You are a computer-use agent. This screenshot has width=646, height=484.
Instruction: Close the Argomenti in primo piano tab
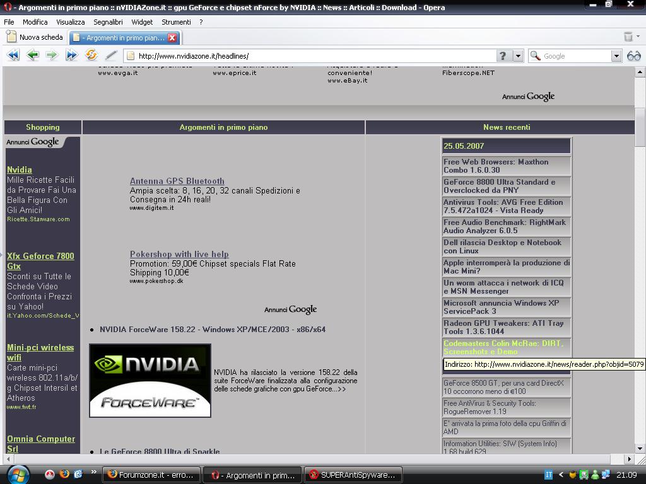173,38
